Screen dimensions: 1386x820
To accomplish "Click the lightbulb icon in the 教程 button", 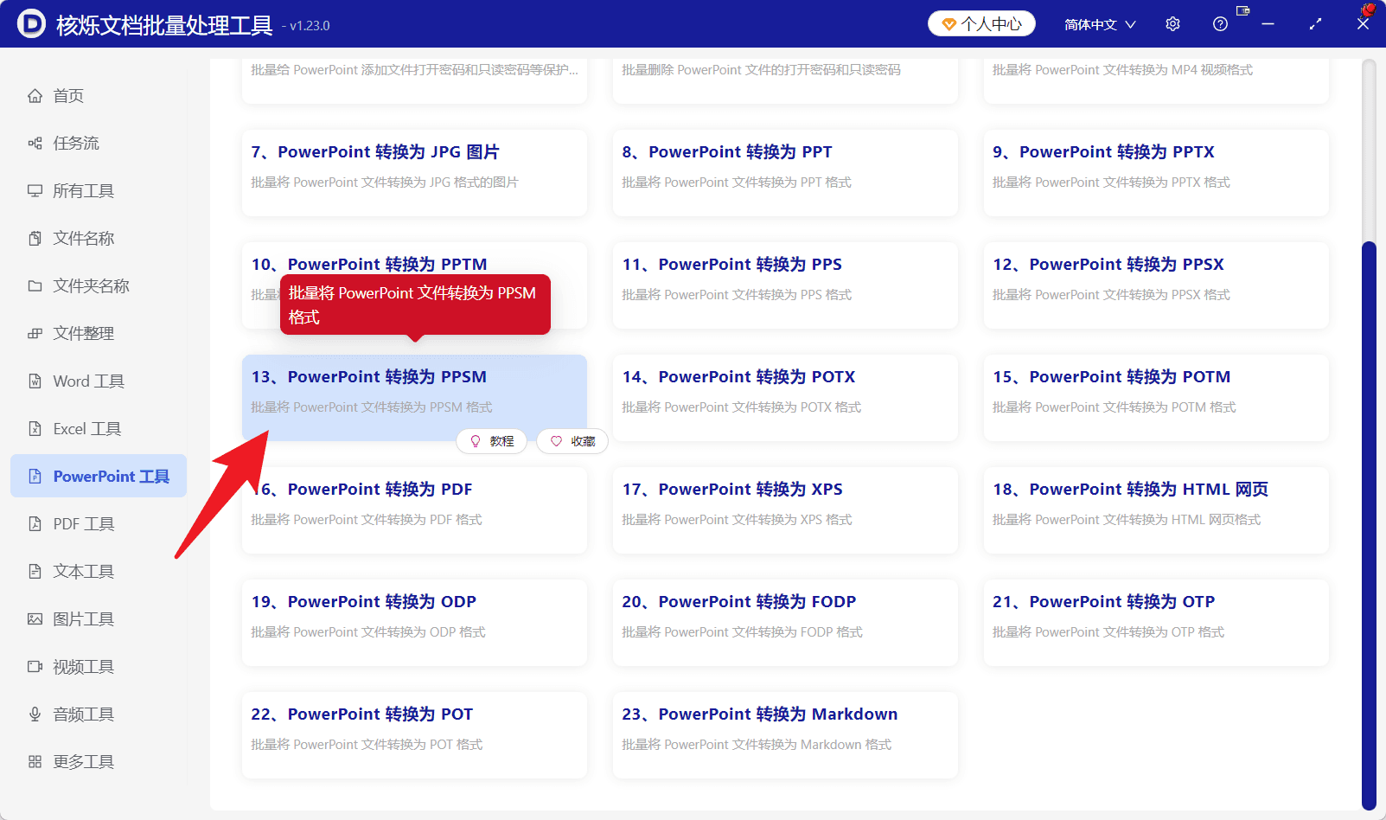I will [x=475, y=441].
